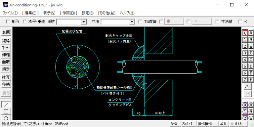Toggle layer E button
The height and width of the screenshot is (127, 254).
point(251,73)
